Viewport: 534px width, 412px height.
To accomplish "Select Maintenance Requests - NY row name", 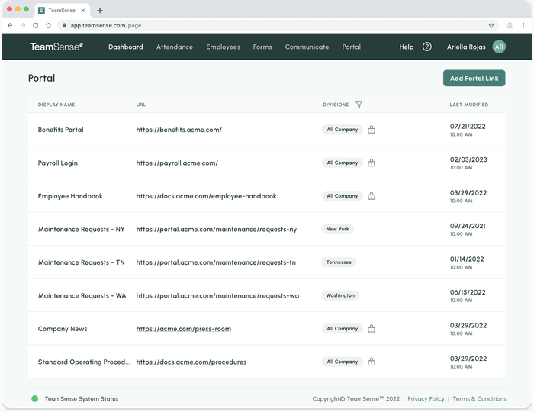I will (82, 229).
